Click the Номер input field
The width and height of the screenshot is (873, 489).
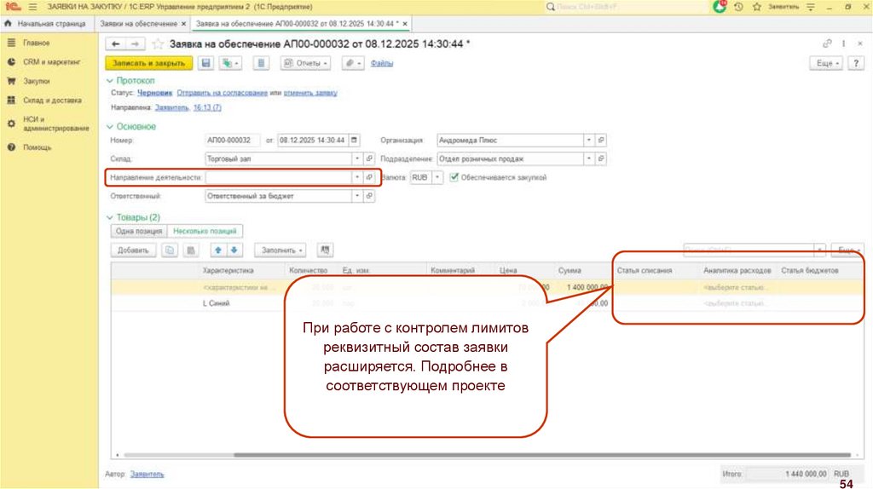(x=232, y=141)
